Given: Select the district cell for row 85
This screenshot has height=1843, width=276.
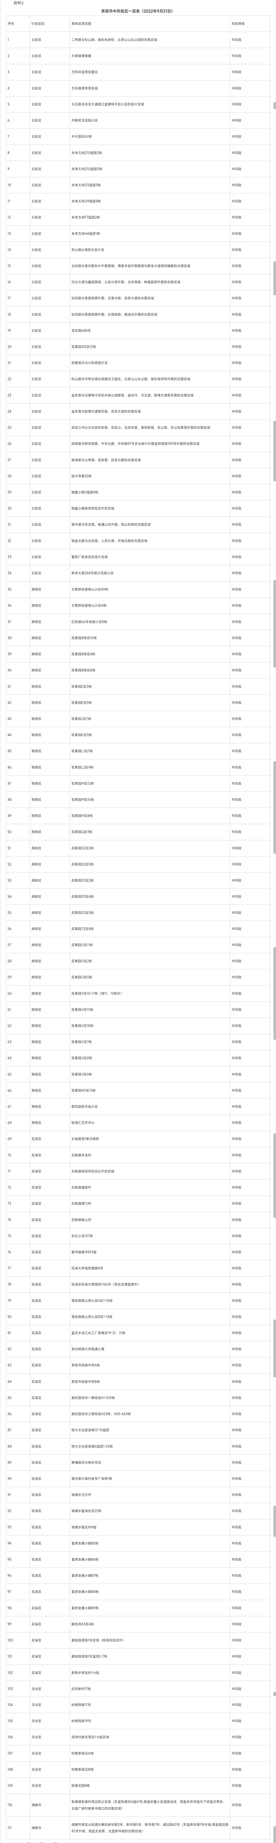Looking at the screenshot, I should (36, 1397).
